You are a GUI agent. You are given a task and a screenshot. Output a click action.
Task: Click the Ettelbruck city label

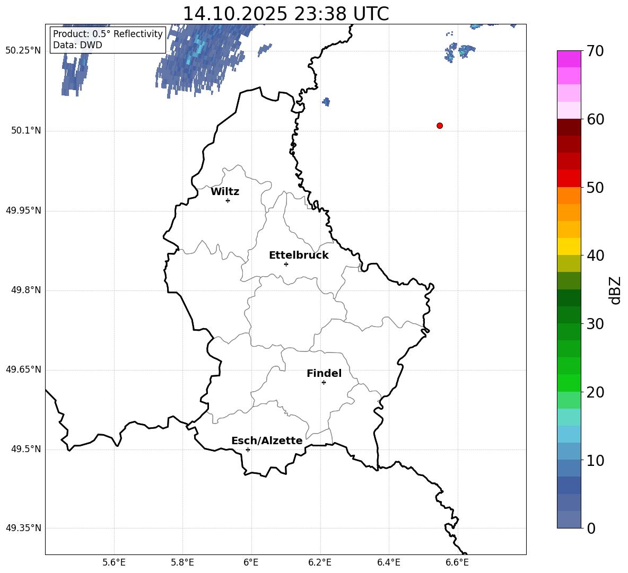click(299, 255)
